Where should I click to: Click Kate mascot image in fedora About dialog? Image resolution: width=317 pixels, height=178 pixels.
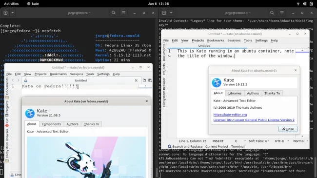coord(86,157)
